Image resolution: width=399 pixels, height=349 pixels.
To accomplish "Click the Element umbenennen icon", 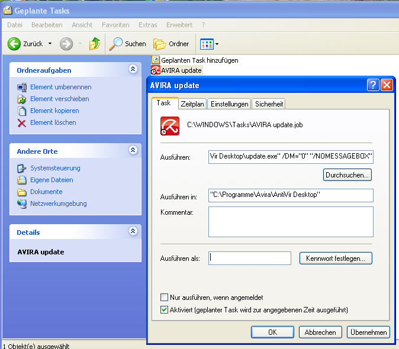I will pos(22,87).
